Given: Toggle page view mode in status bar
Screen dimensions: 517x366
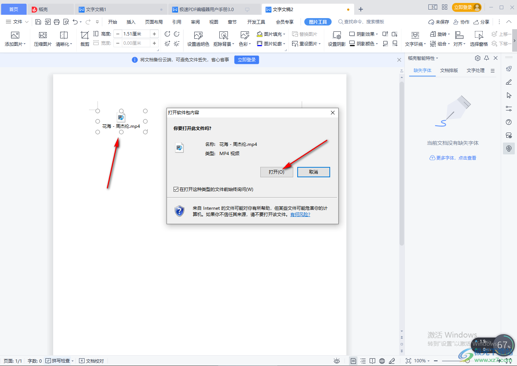Looking at the screenshot, I should coord(353,361).
